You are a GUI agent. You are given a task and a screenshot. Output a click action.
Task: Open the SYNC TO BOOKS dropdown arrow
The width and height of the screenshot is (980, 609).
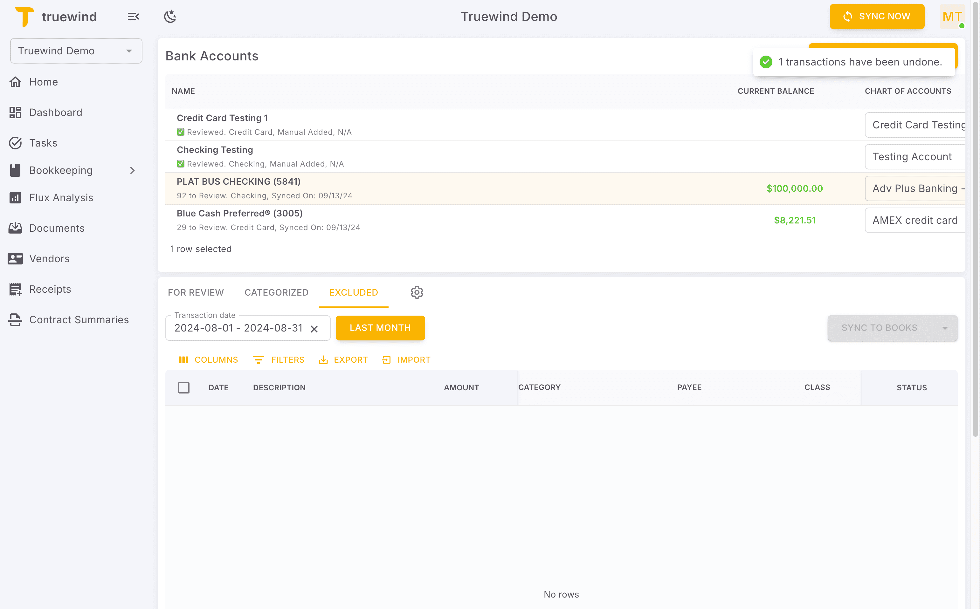[945, 328]
